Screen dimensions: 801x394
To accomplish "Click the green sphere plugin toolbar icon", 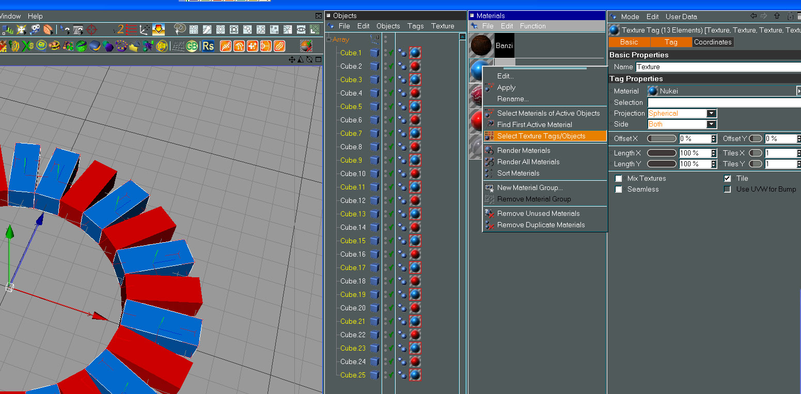I will point(82,46).
